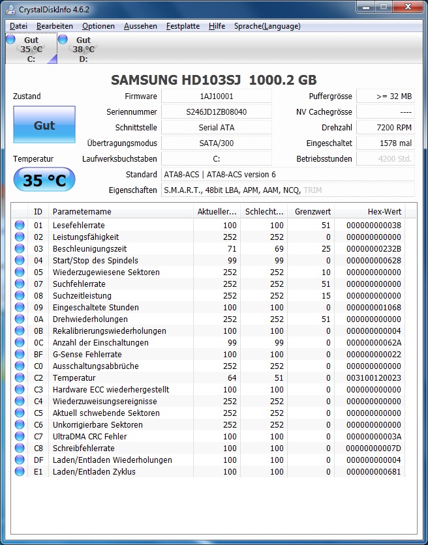428x545 pixels.
Task: Click status orb of Aktuell schwebende Sektoren row
Action: (x=20, y=413)
